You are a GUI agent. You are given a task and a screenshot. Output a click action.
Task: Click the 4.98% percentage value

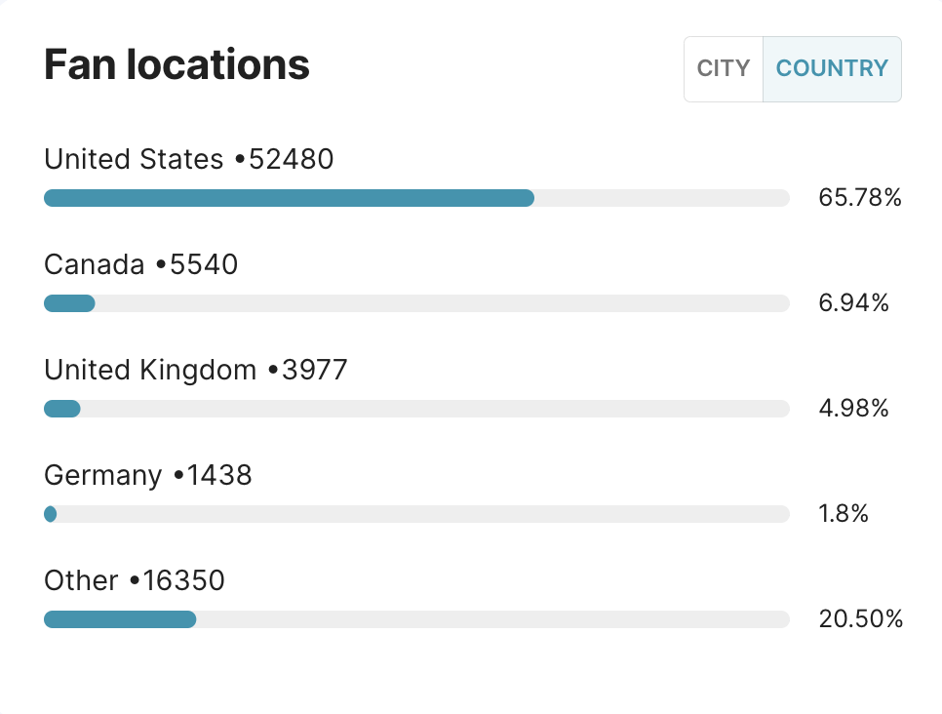point(853,409)
